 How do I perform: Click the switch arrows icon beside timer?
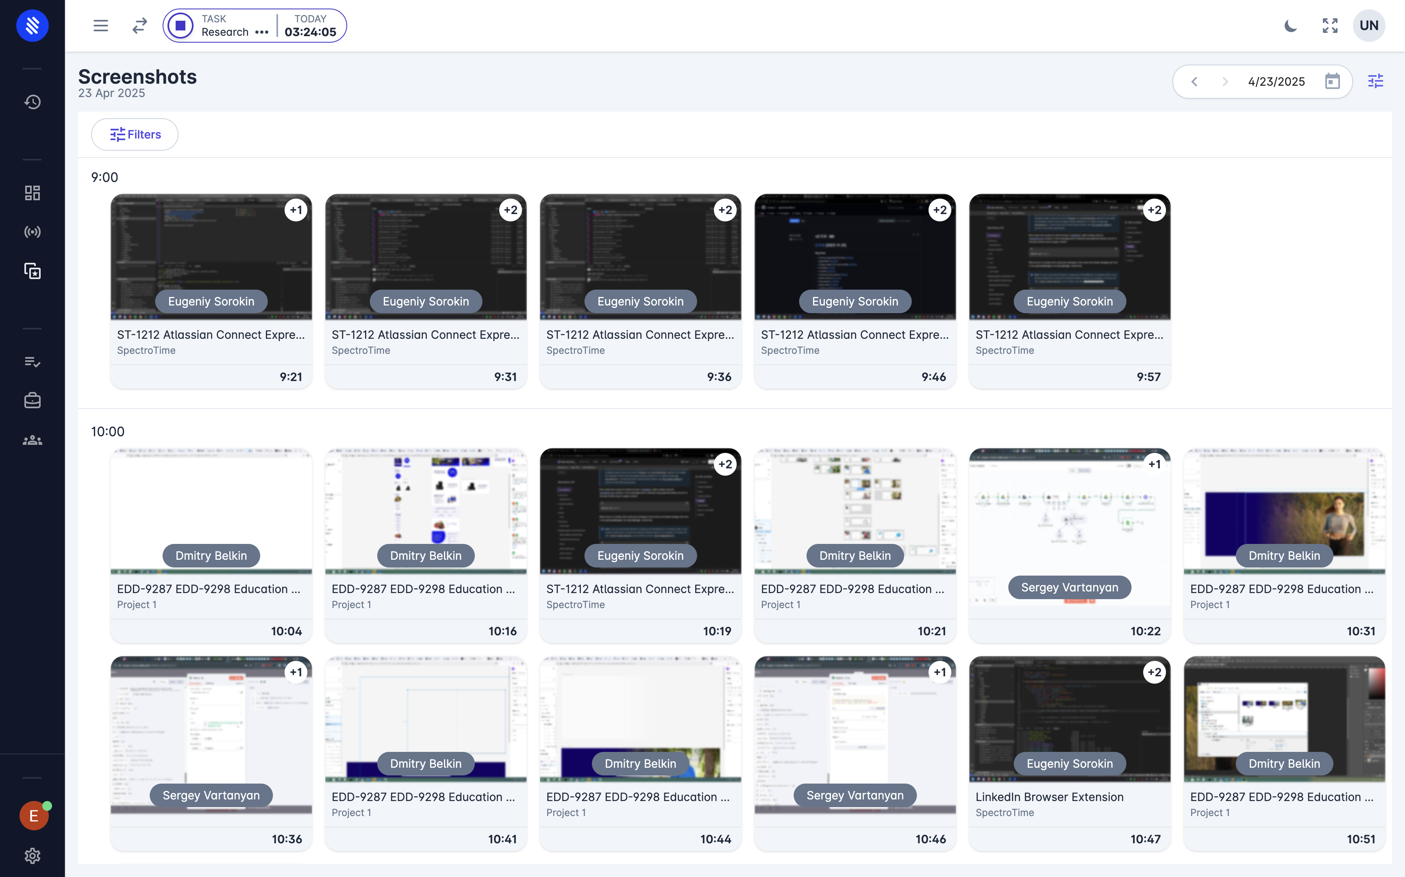pyautogui.click(x=139, y=26)
